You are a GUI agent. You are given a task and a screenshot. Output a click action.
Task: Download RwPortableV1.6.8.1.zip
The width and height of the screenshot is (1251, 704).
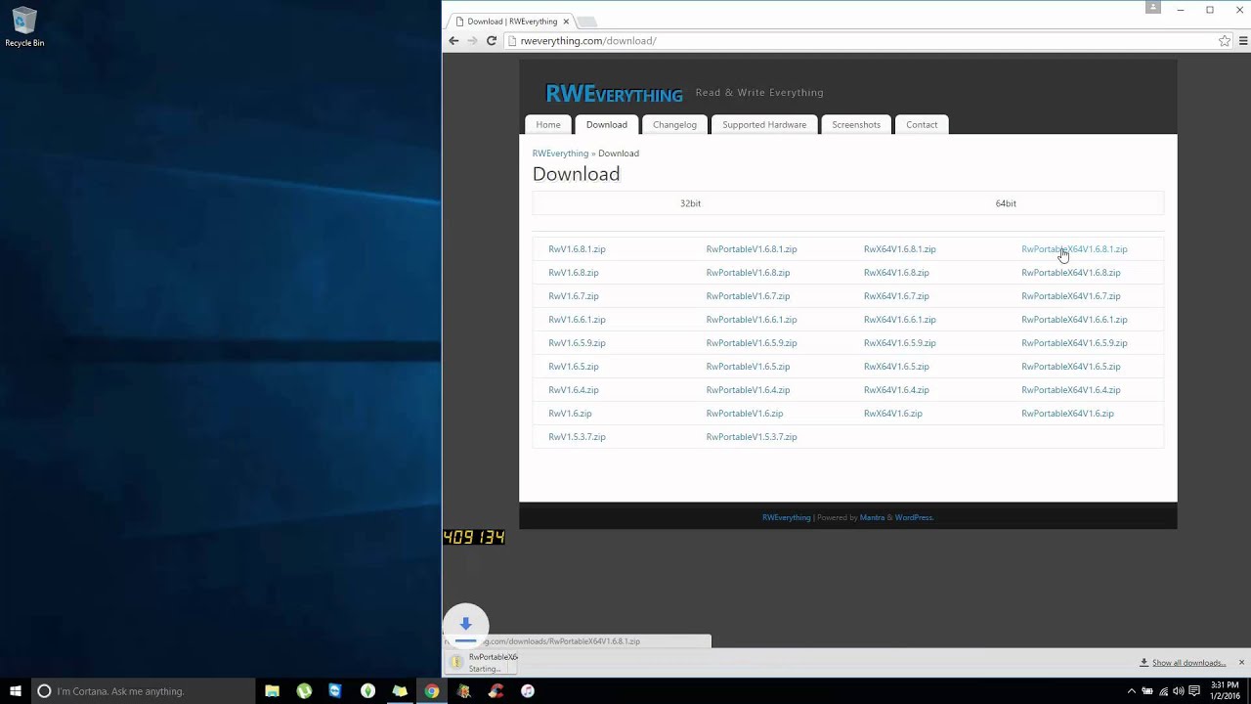(752, 249)
